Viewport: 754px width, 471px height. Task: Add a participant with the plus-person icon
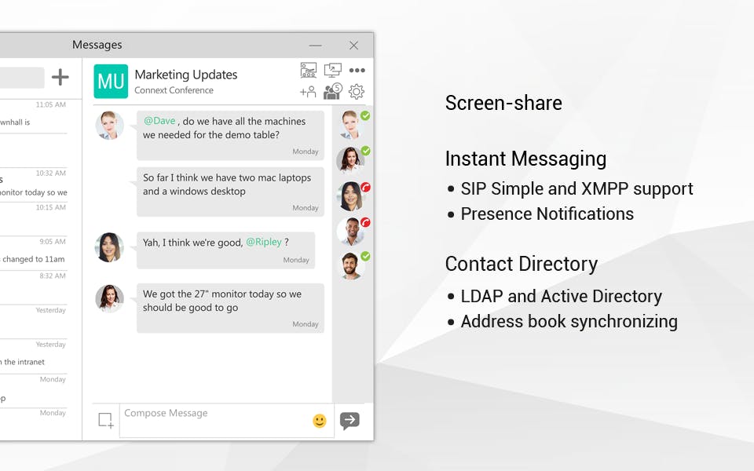[x=308, y=91]
